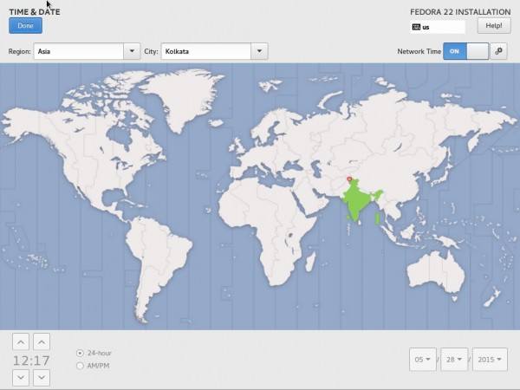Image resolution: width=520 pixels, height=390 pixels.
Task: Decrease hours with the down arrow
Action: 21,377
